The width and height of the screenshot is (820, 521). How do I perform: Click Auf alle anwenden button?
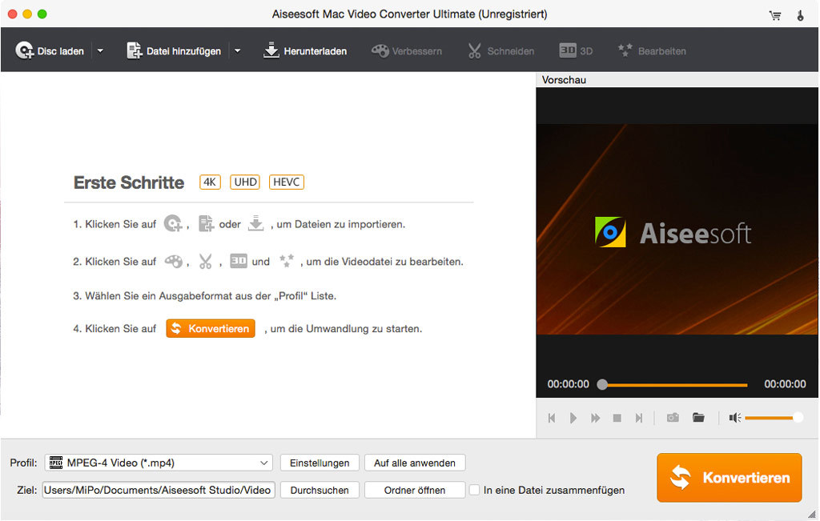pyautogui.click(x=415, y=463)
